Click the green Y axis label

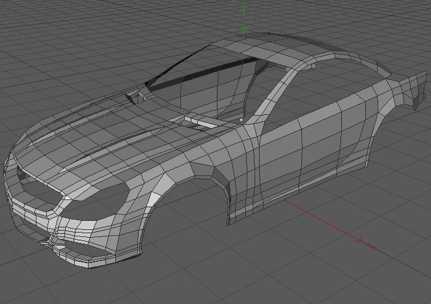click(x=244, y=10)
